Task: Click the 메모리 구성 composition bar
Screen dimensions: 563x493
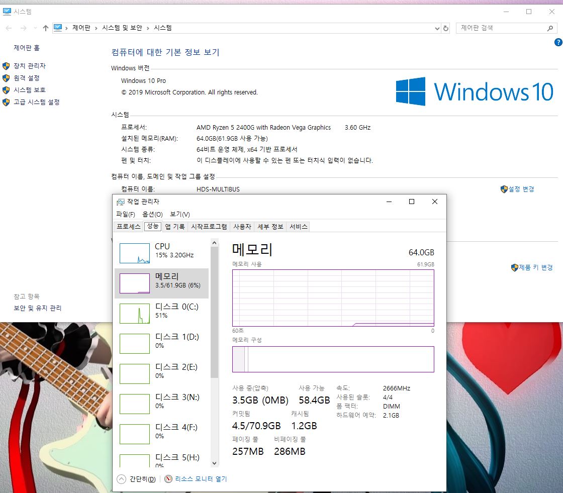Action: (333, 359)
